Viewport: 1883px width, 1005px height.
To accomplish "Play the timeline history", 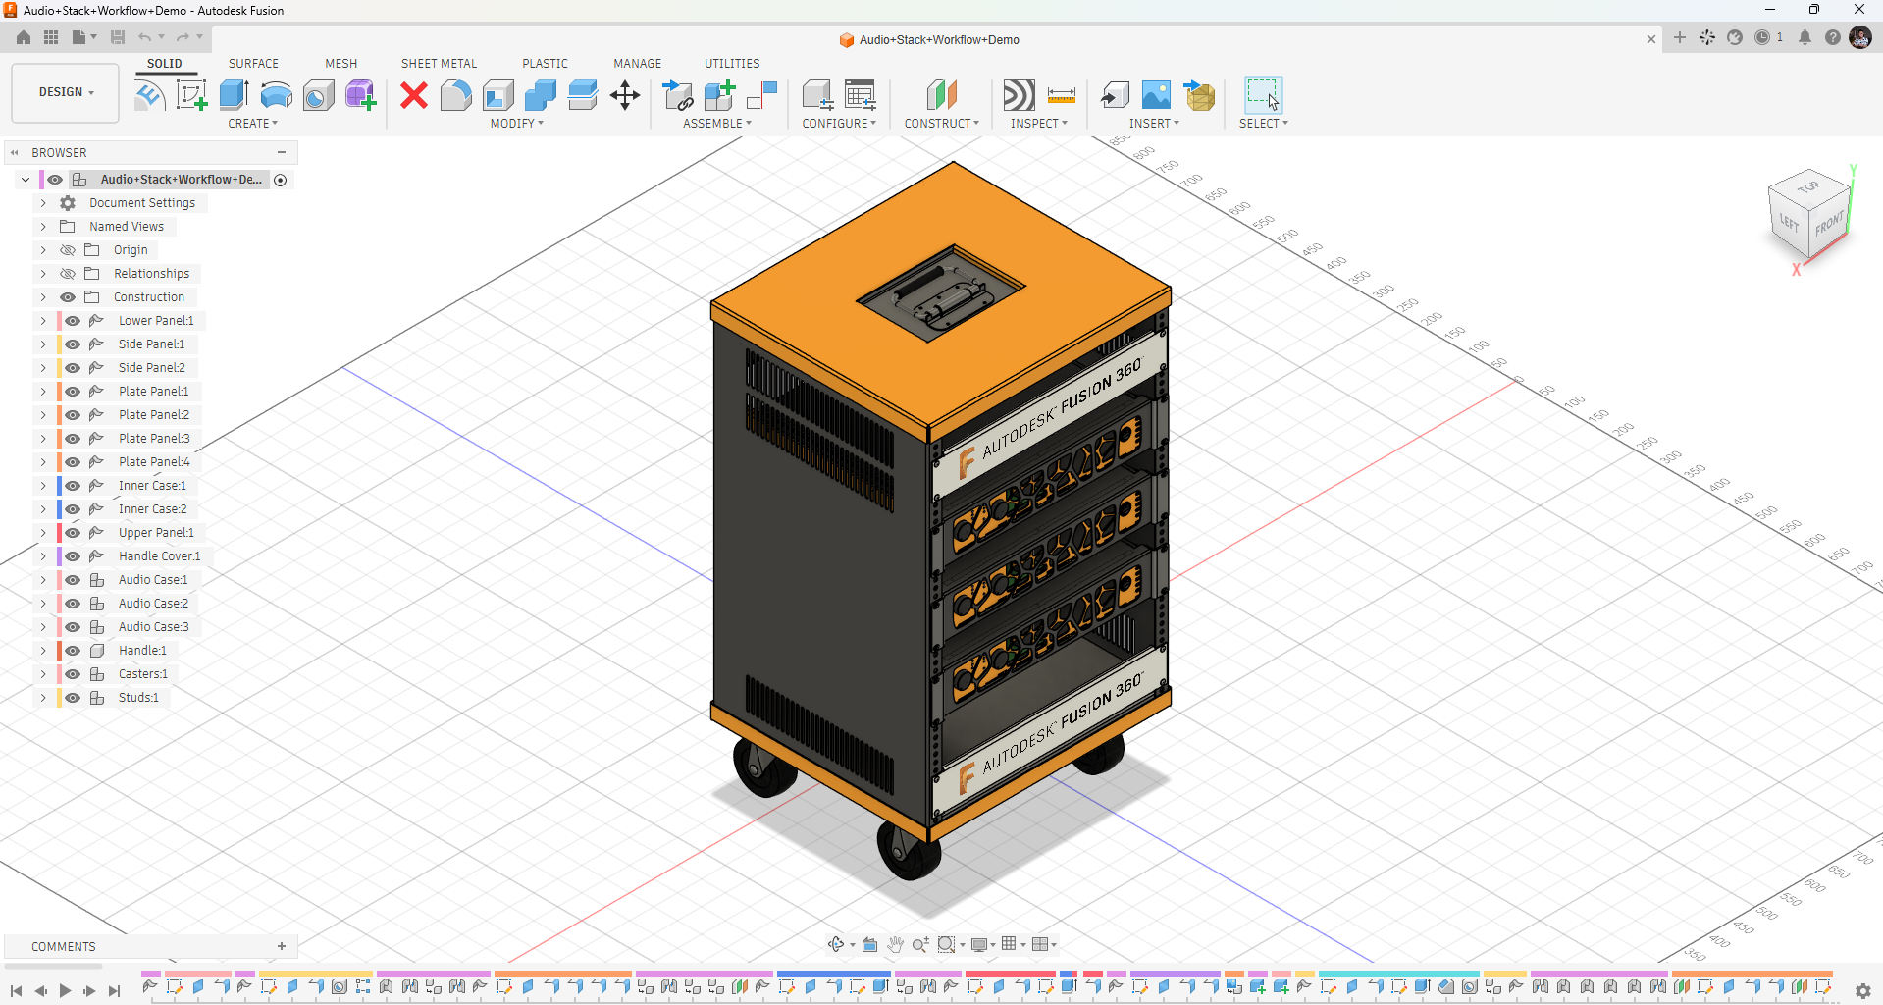I will [65, 991].
